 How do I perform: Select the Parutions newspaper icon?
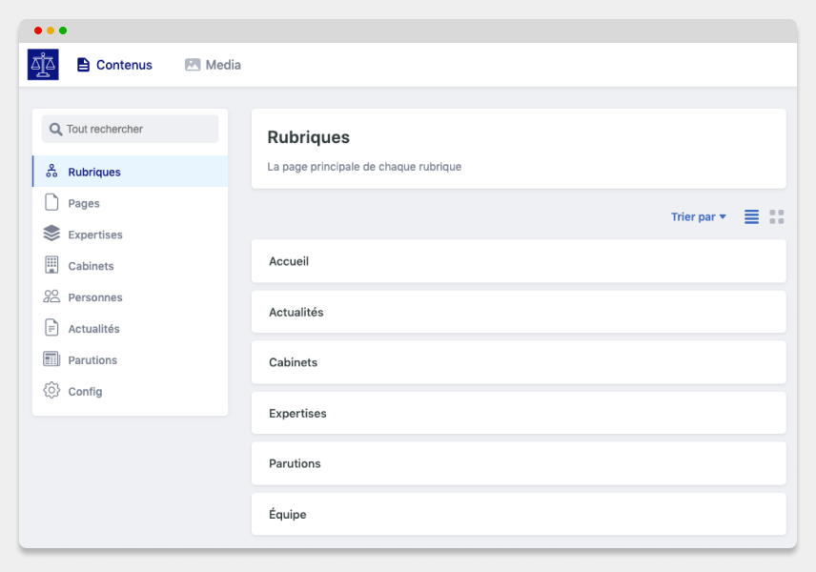click(51, 359)
